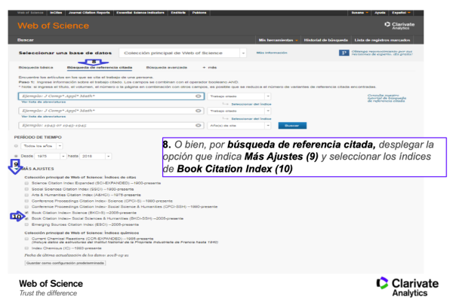Click the second Seleccionar del índice link
Screen dimensions: 453x302
point(251,119)
